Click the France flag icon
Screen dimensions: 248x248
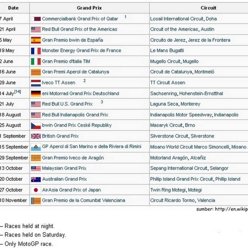click(x=36, y=51)
